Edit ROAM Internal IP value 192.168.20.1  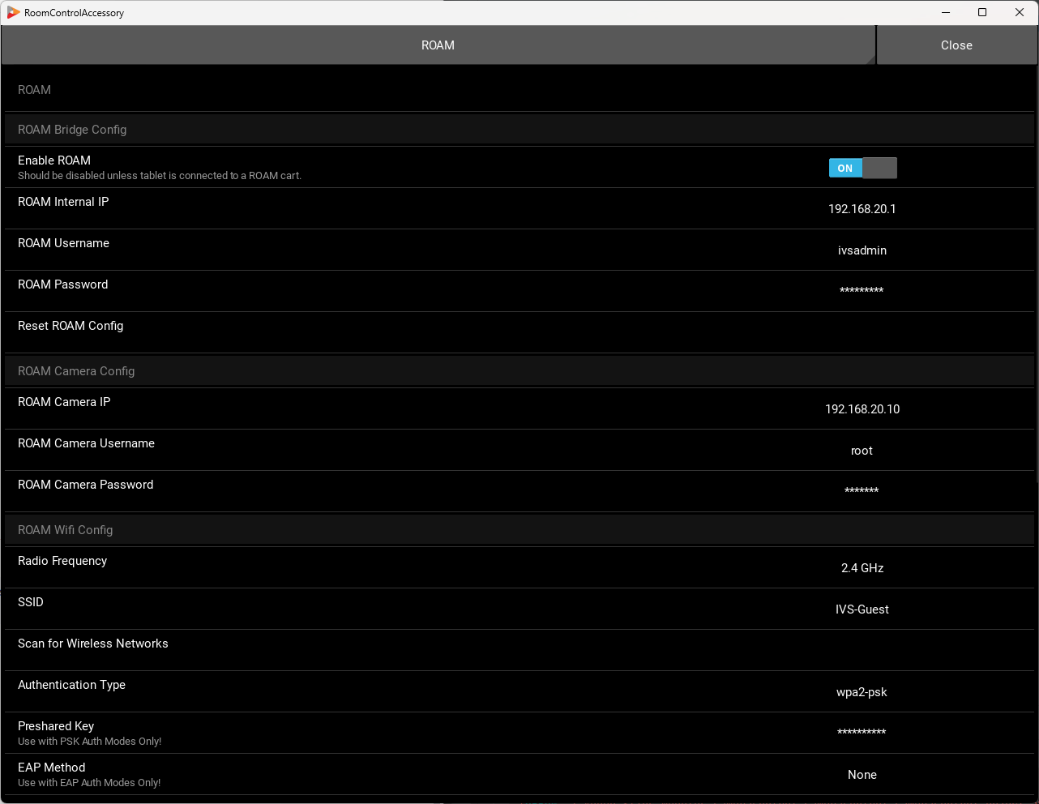pos(862,209)
